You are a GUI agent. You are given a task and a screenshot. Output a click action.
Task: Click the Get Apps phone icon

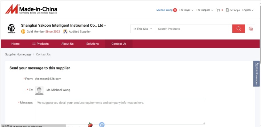(227, 10)
